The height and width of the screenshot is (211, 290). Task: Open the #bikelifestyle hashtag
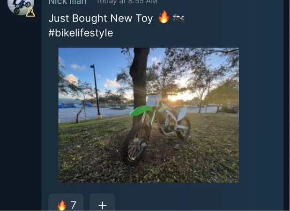tap(81, 33)
